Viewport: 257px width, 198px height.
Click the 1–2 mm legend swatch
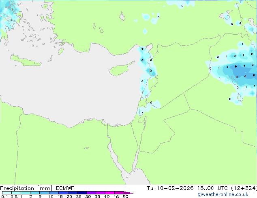pyautogui.click(x=26, y=193)
